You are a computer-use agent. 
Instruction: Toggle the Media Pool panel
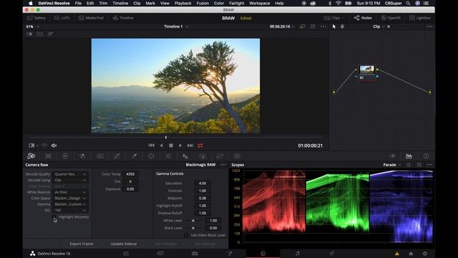tap(91, 18)
